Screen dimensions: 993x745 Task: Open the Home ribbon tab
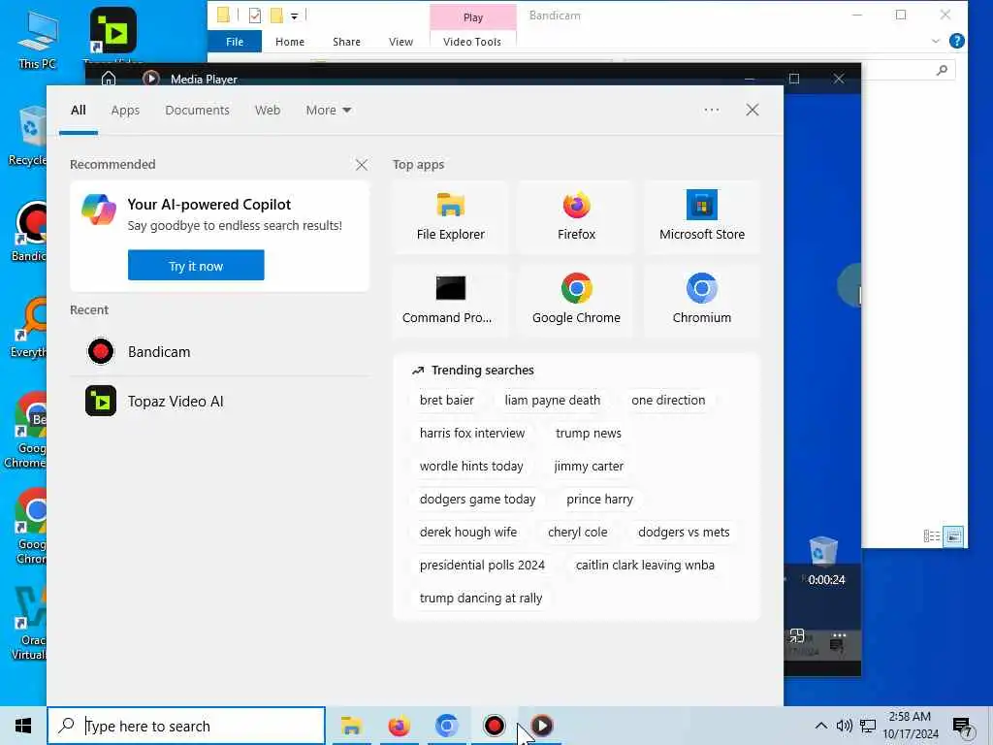[290, 41]
